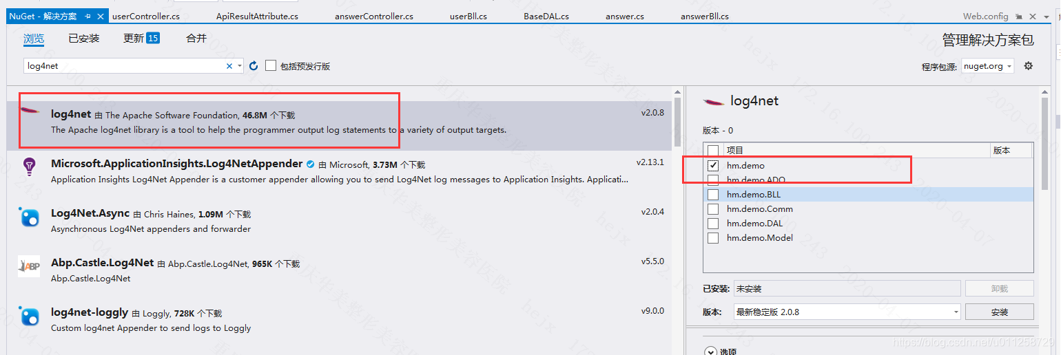Uncheck the hm.demo project
The height and width of the screenshot is (355, 1061).
pyautogui.click(x=713, y=165)
